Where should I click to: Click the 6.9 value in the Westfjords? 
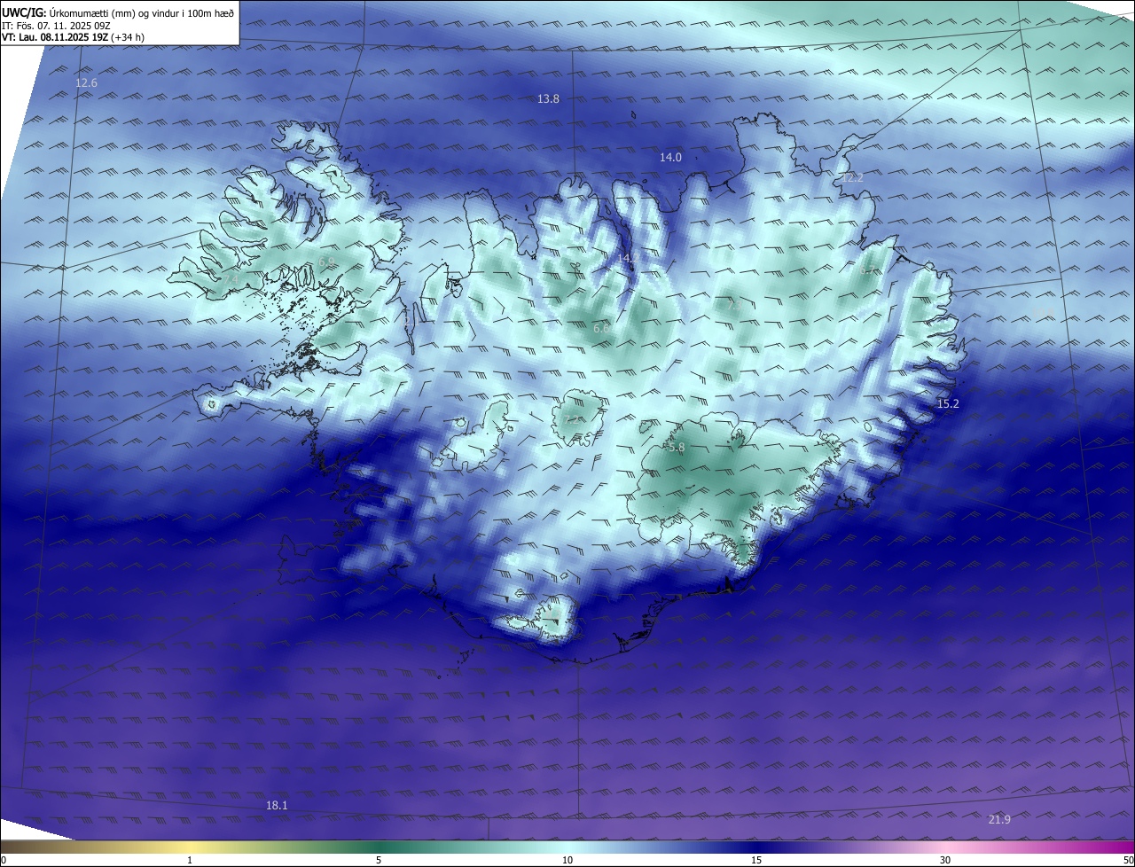click(x=326, y=261)
